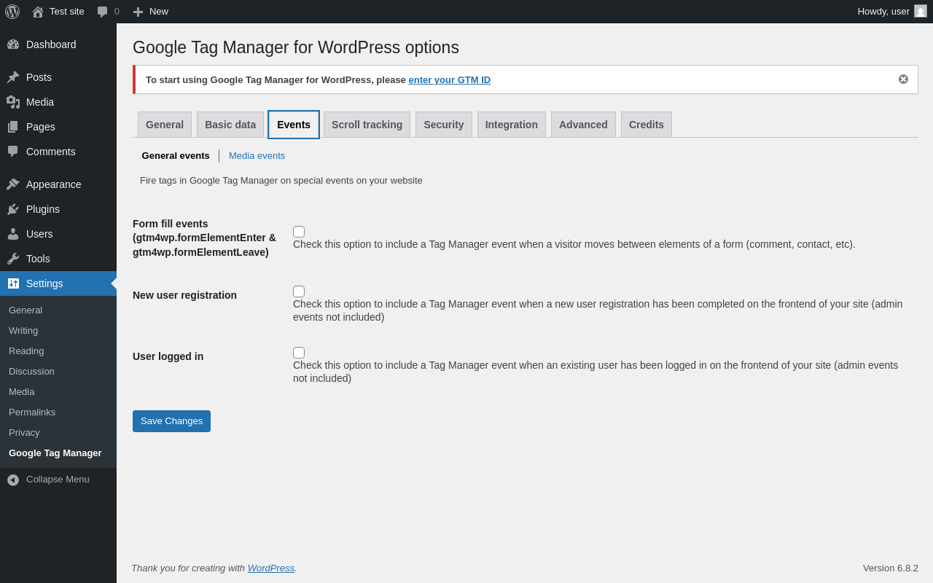Screen dimensions: 933x583
Task: Open Settings Discussion submenu
Action: [31, 372]
